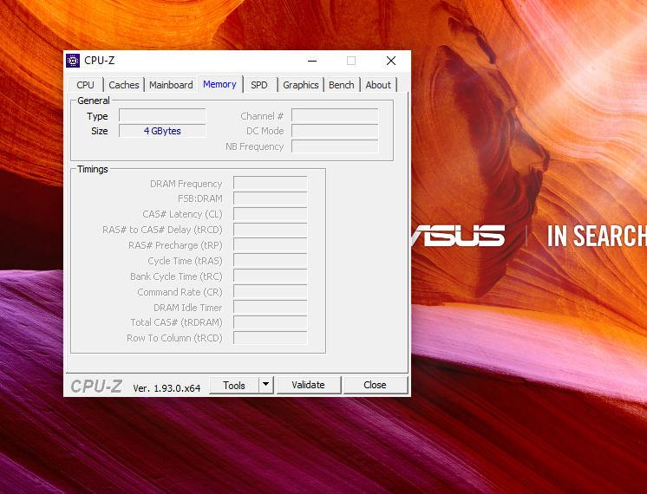Click the CPU-Z app icon in title bar
647x494 pixels.
(x=73, y=61)
